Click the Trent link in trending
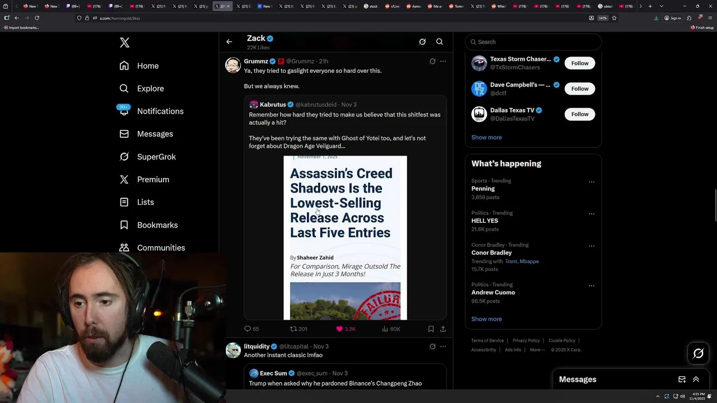Image resolution: width=717 pixels, height=403 pixels. click(x=511, y=261)
